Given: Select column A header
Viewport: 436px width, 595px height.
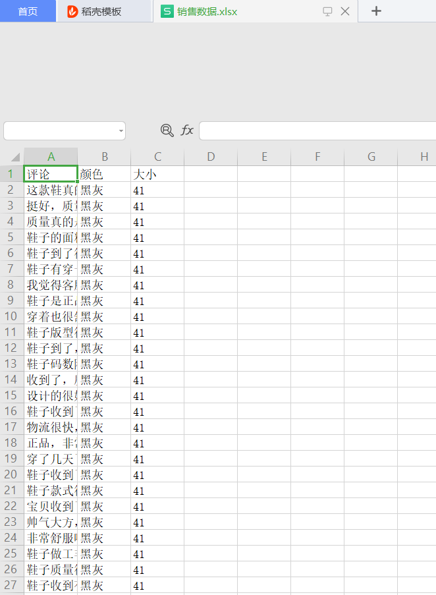Looking at the screenshot, I should pyautogui.click(x=51, y=156).
